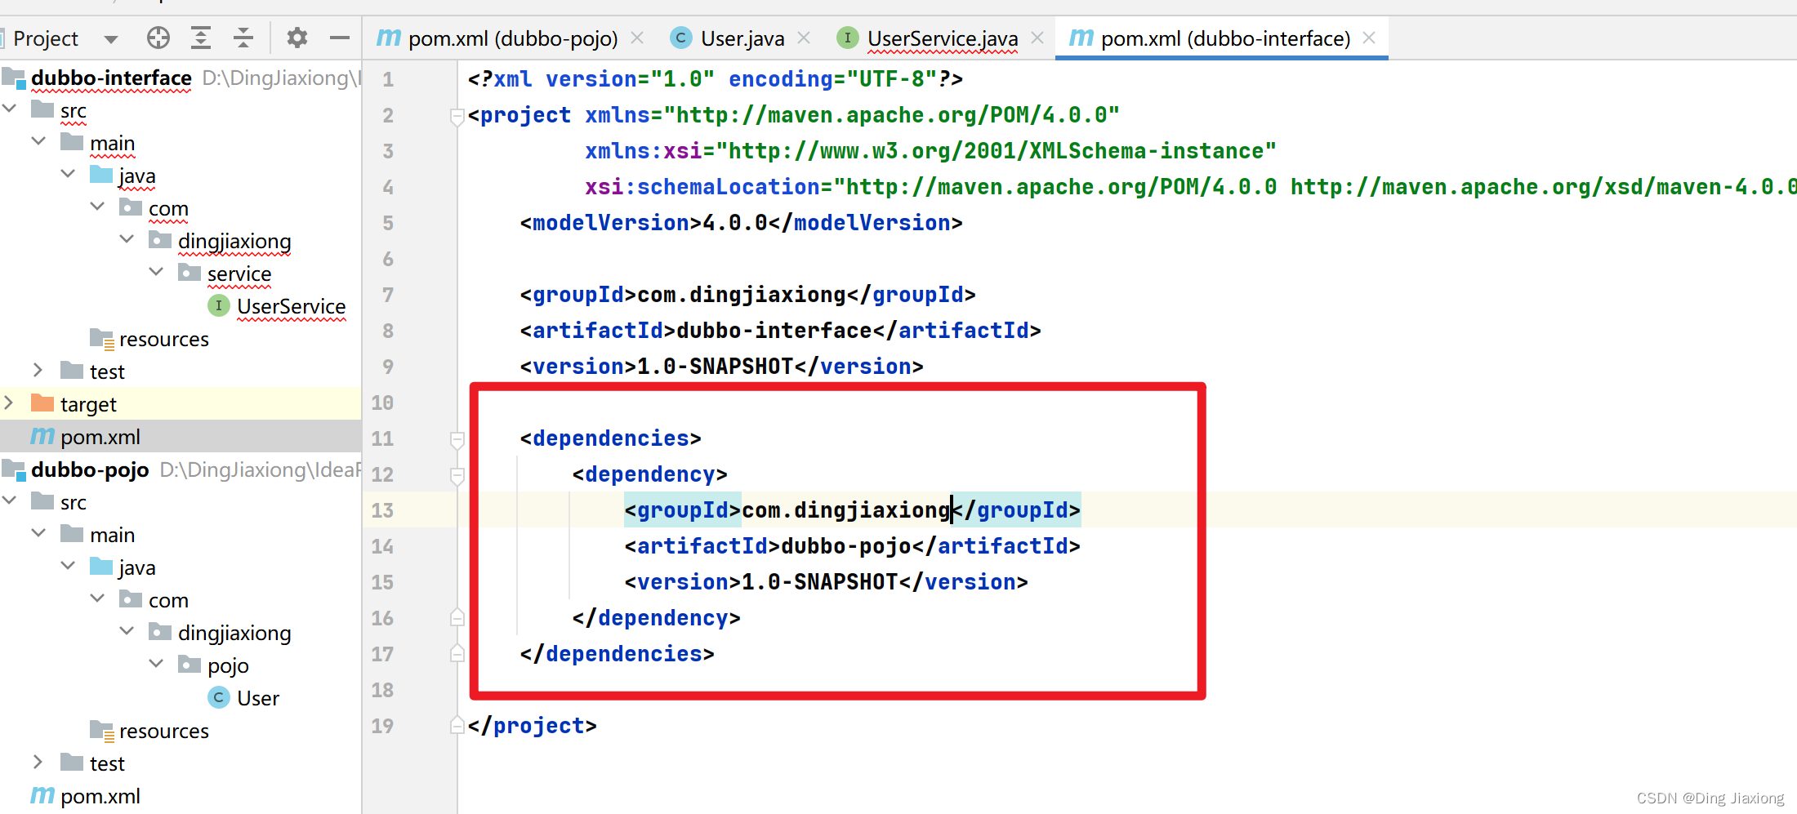1797x814 pixels.
Task: Click fold end marker at line 16
Action: pyautogui.click(x=457, y=618)
